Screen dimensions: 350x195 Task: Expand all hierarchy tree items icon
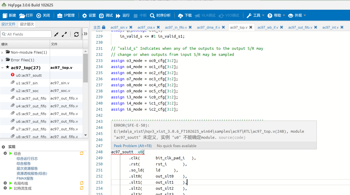point(64,34)
